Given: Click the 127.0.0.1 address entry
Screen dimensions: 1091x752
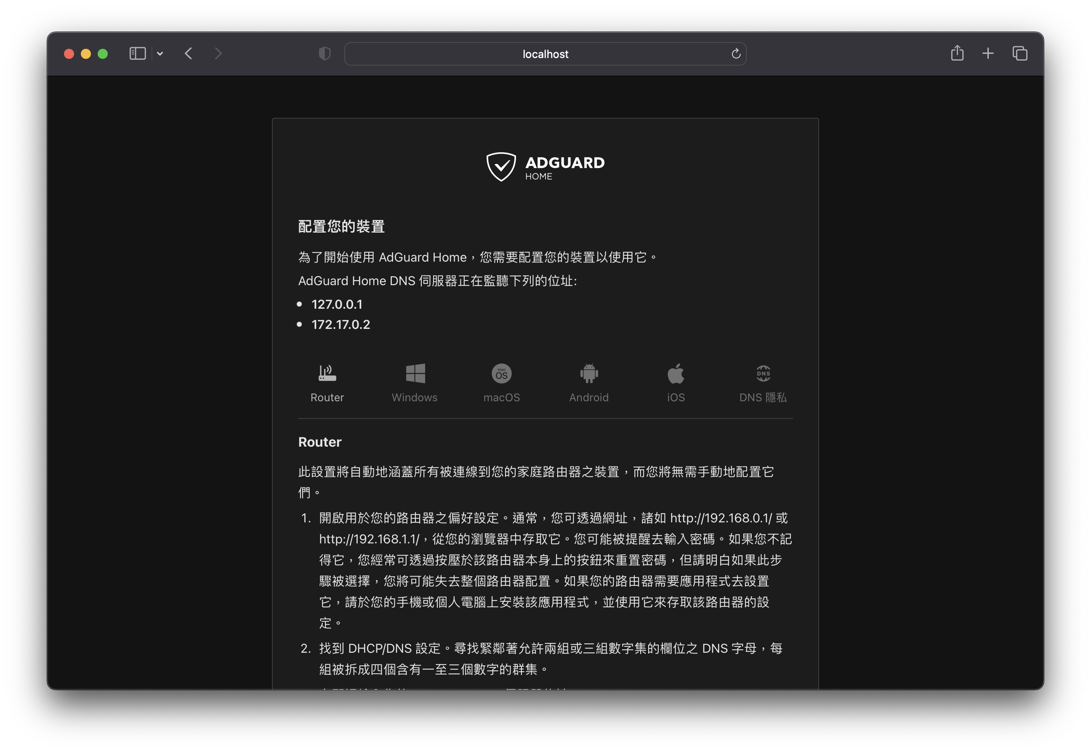Looking at the screenshot, I should (x=337, y=305).
